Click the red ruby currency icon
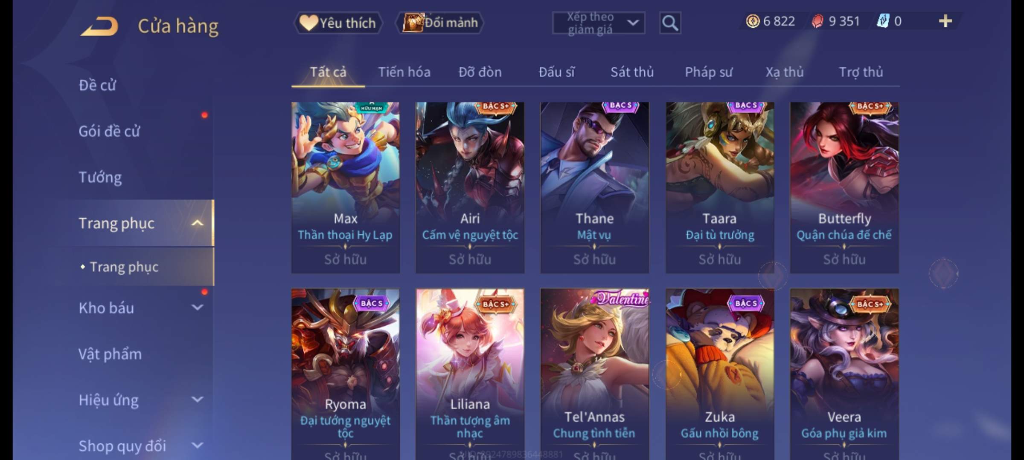 [817, 21]
